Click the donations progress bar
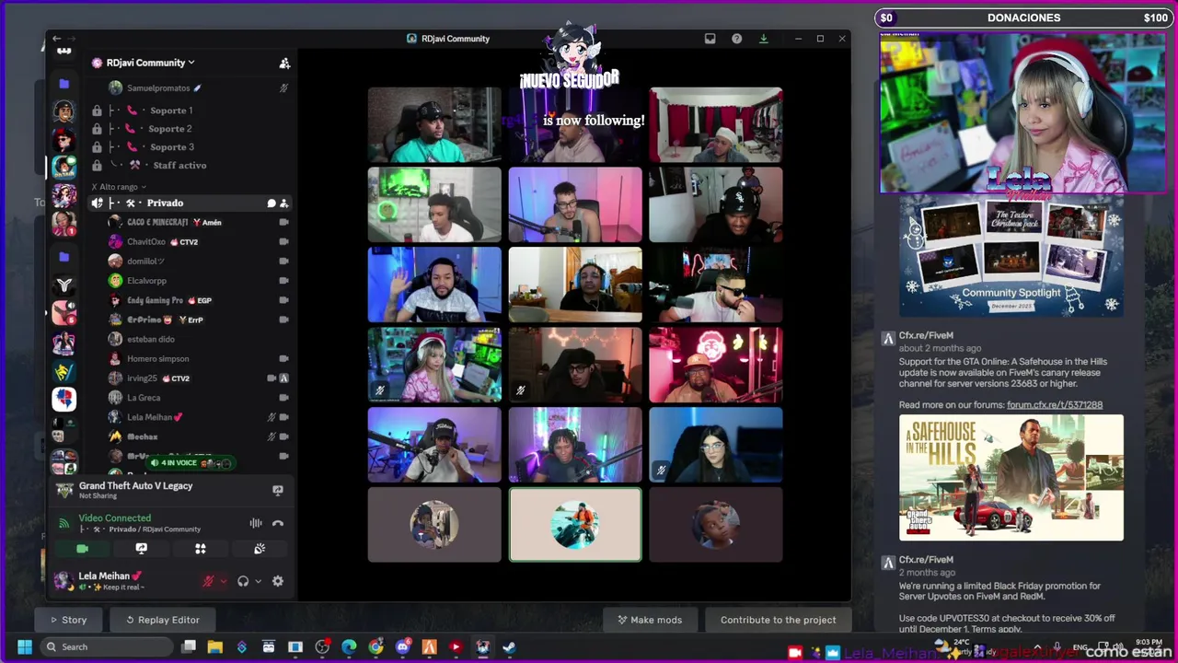Image resolution: width=1178 pixels, height=663 pixels. [x=1022, y=17]
